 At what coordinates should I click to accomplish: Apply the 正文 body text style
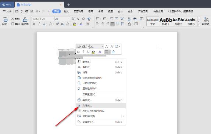click(x=153, y=21)
